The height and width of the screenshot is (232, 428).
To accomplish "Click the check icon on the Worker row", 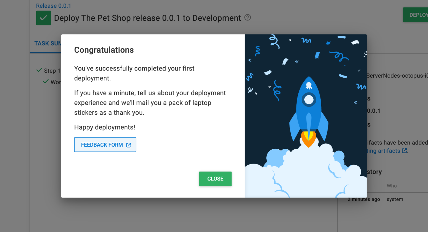I will tap(45, 81).
